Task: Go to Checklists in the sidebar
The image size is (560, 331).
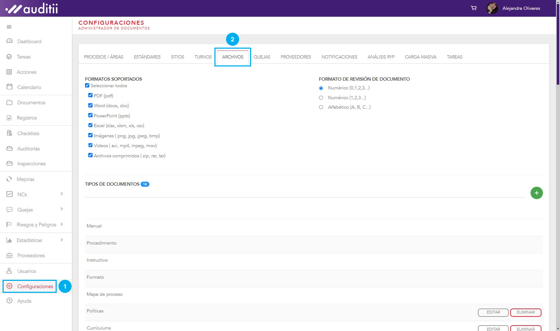Action: click(28, 133)
